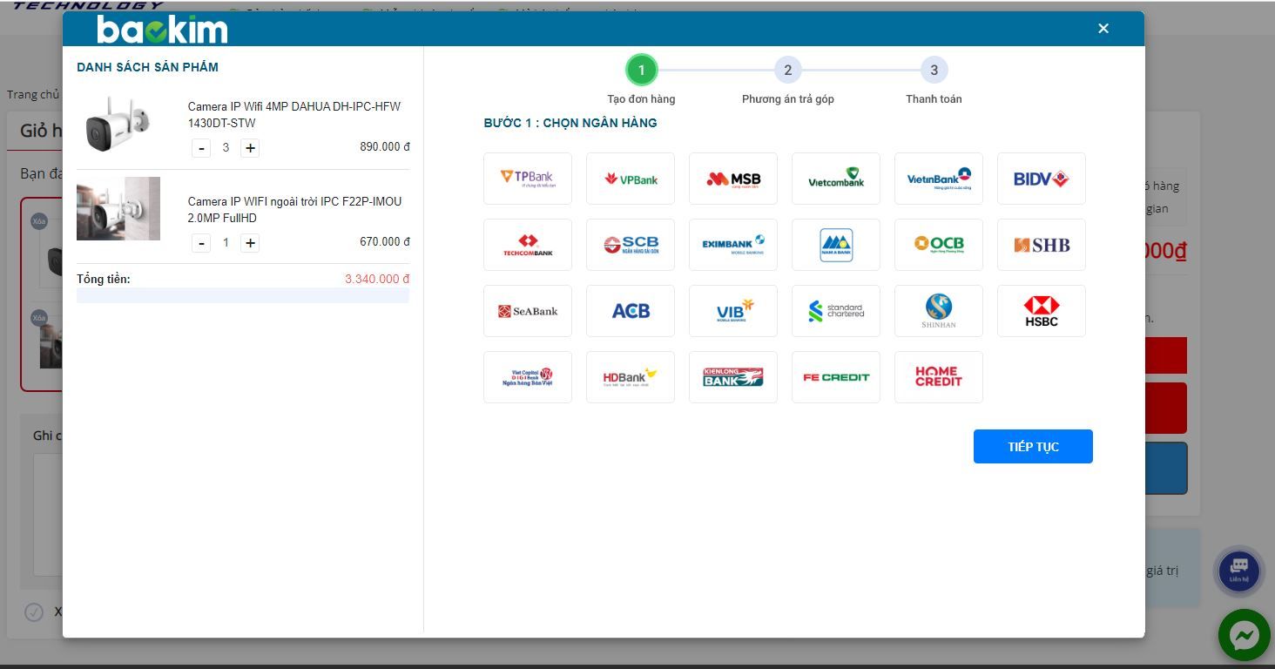Click the IMOU quantity value 1
This screenshot has height=669, width=1275.
tap(226, 243)
